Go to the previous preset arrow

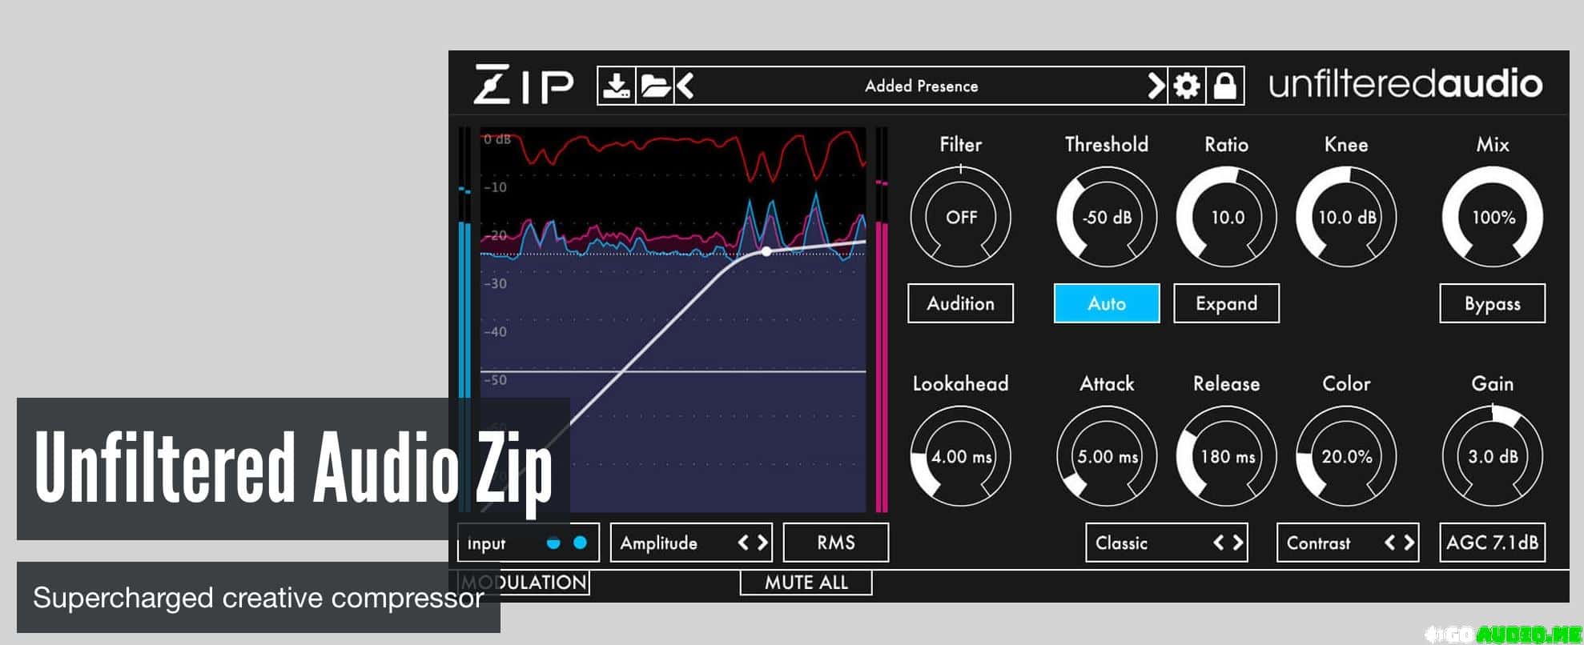pos(685,86)
